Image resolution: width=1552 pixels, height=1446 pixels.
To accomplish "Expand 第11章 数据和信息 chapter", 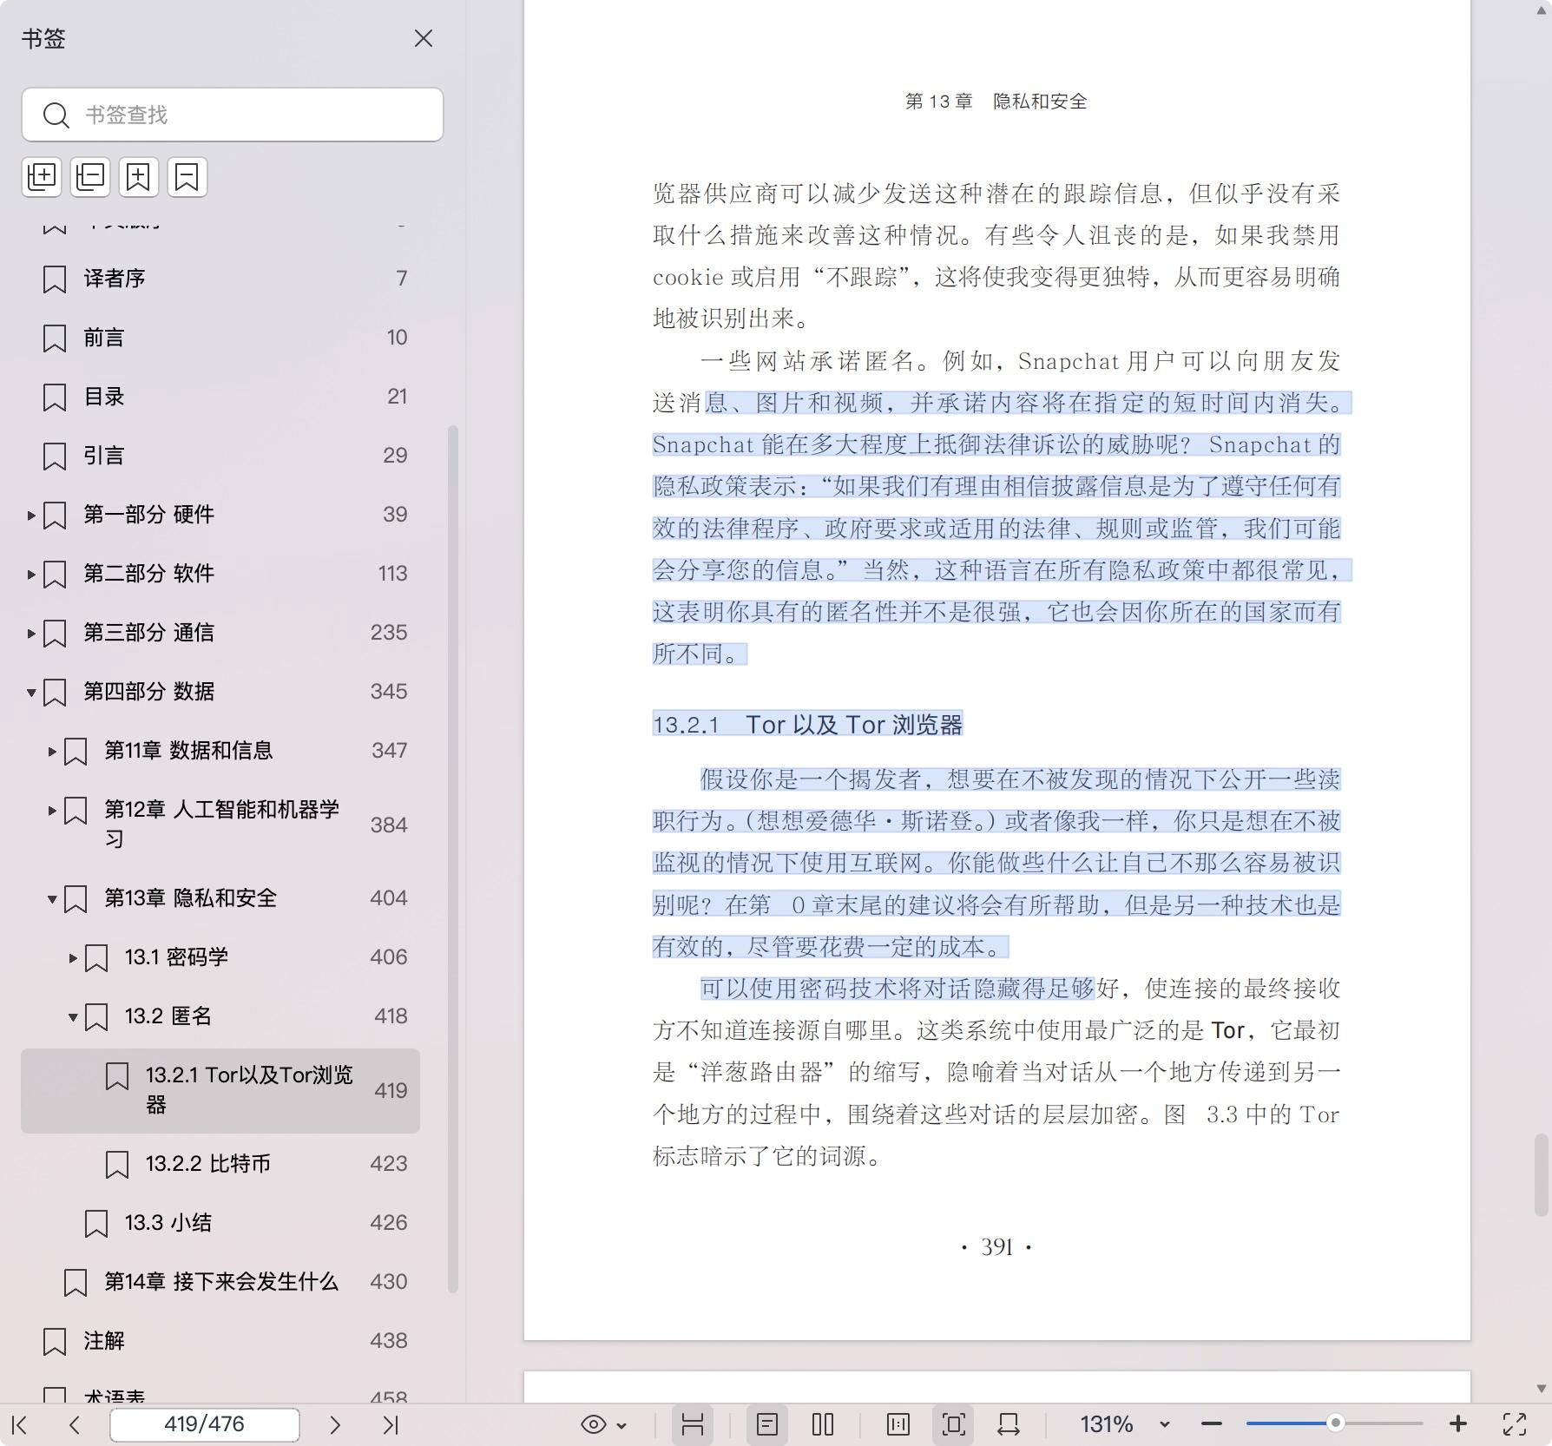I will click(x=51, y=752).
